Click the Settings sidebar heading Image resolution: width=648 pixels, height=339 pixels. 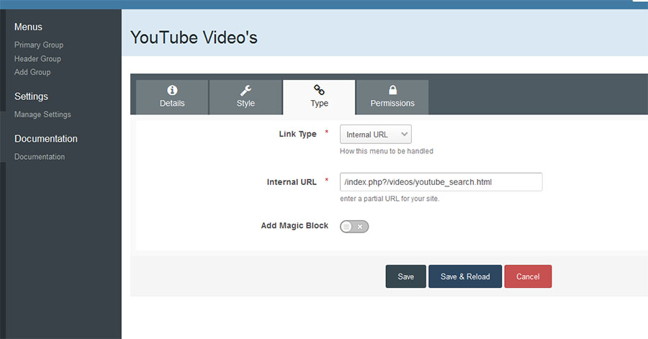pos(31,96)
